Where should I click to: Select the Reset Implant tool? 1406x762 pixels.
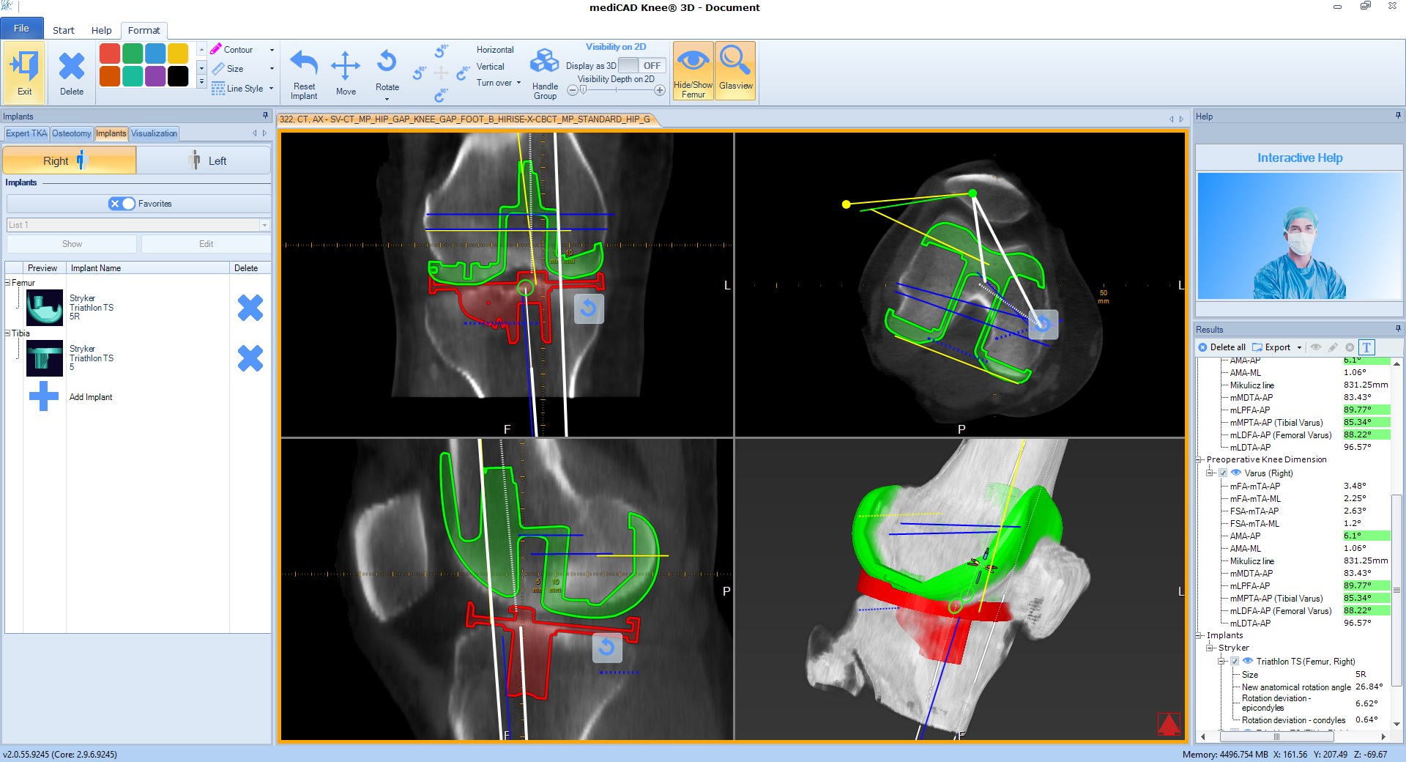[x=304, y=71]
